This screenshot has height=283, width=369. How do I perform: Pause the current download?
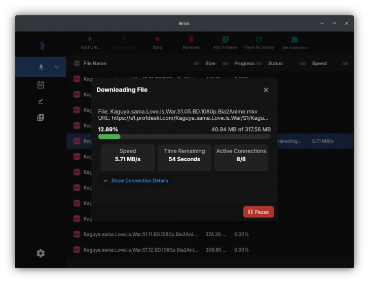tap(259, 212)
